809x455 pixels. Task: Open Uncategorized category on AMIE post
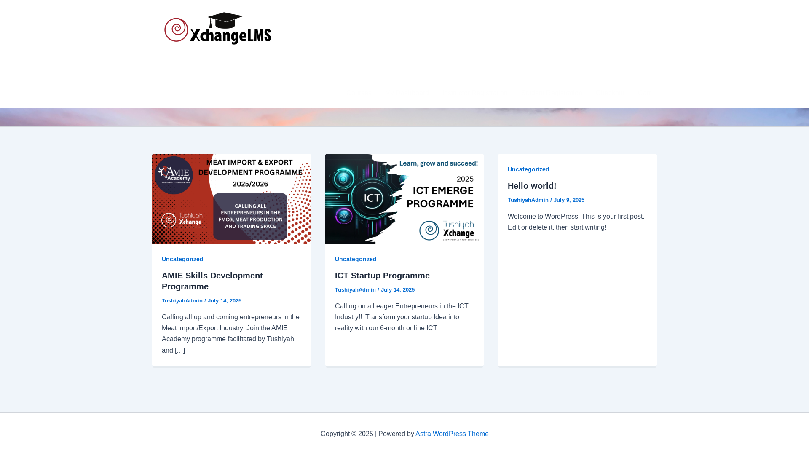(182, 259)
